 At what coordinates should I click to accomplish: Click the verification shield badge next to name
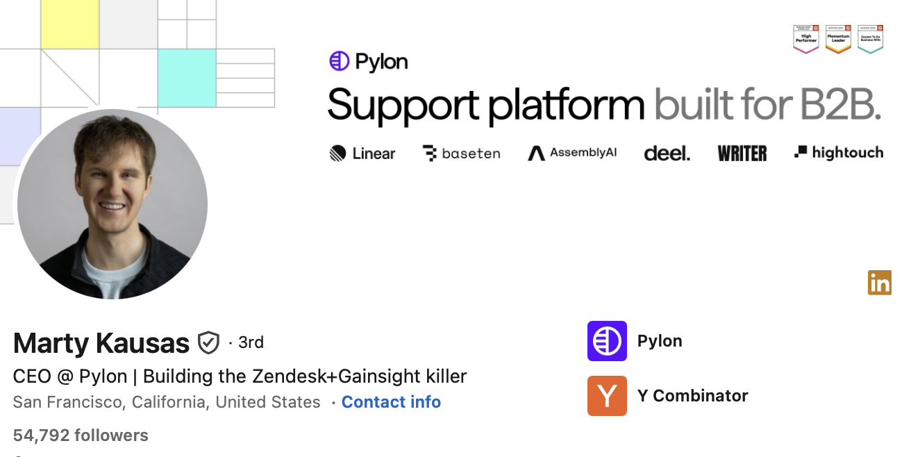208,343
